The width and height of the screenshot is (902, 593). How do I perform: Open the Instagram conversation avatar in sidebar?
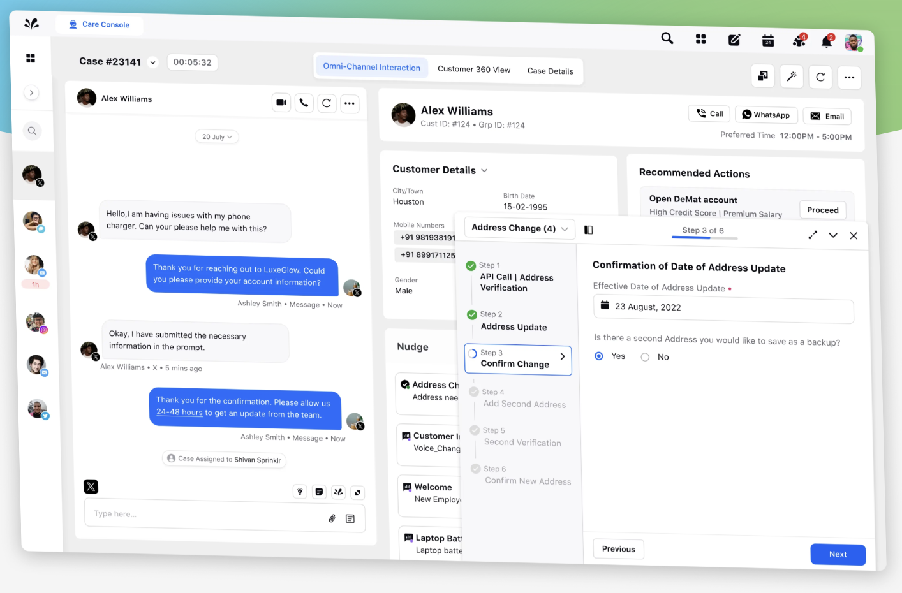[36, 322]
